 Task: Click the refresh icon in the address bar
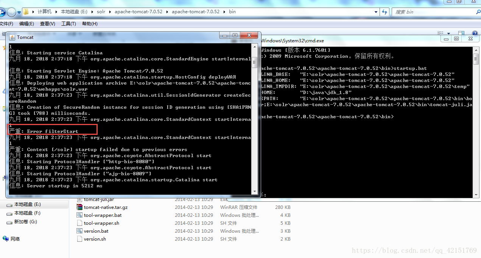pos(385,12)
